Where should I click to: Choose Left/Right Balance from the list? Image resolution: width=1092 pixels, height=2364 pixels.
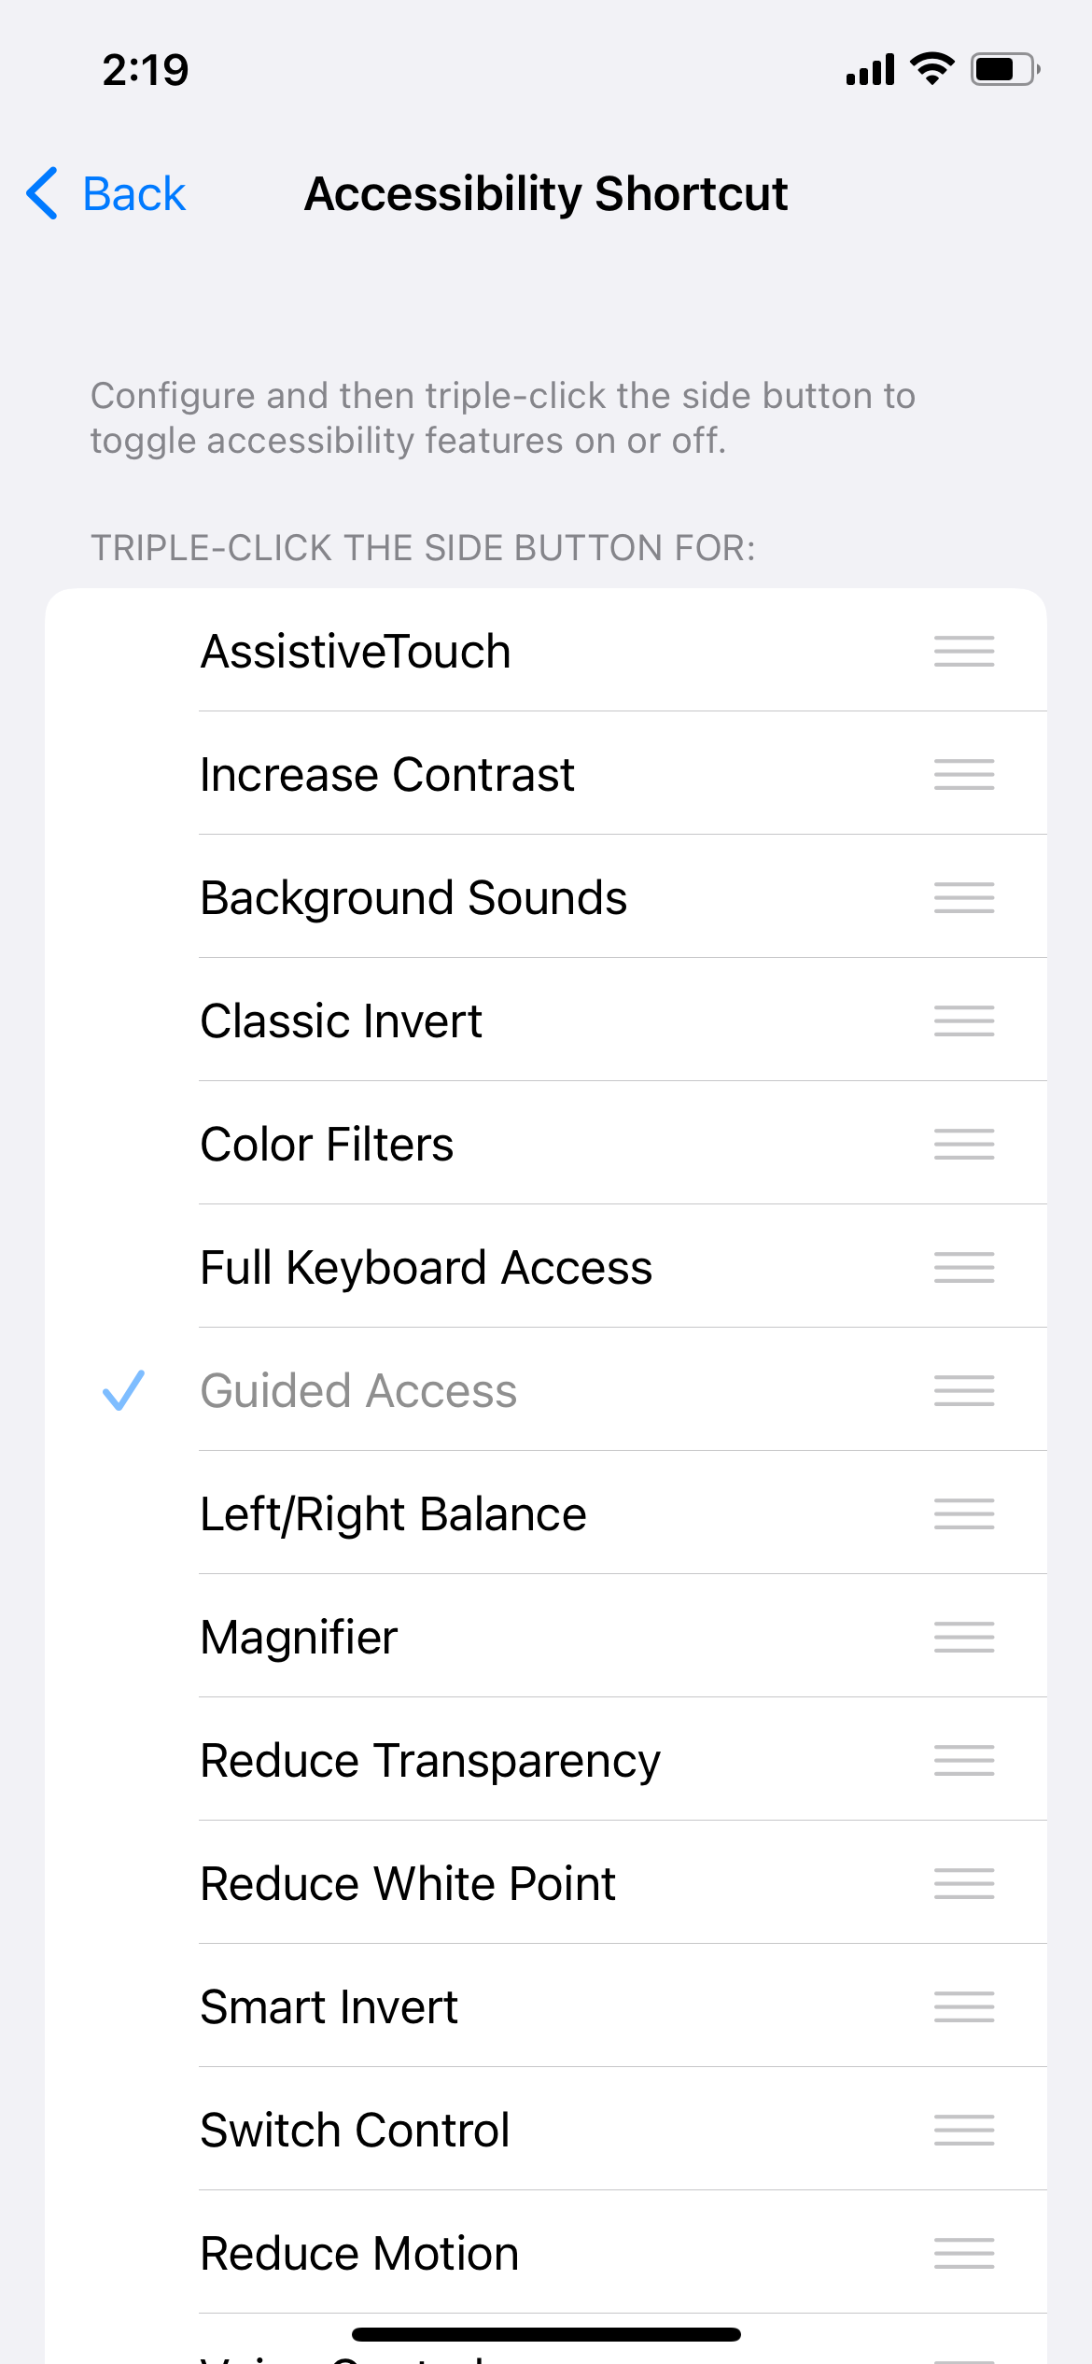pyautogui.click(x=393, y=1513)
